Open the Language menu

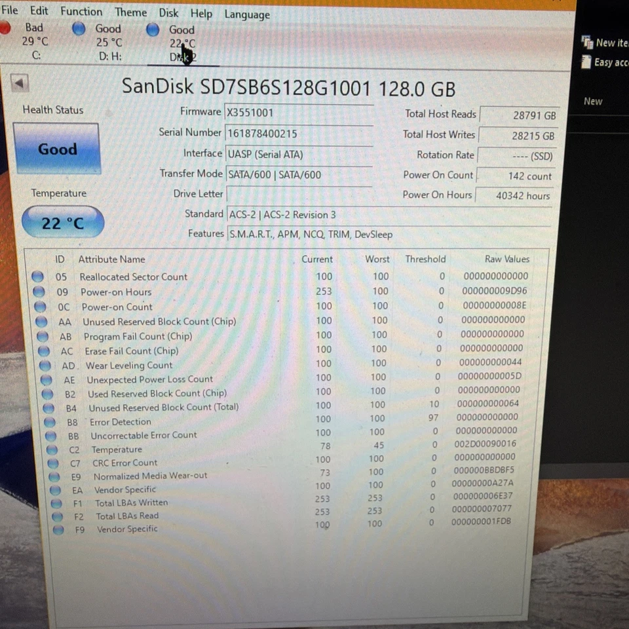246,14
